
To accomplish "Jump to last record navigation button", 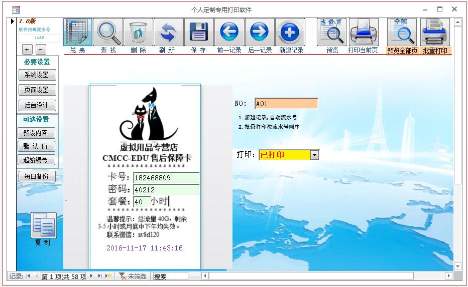I will click(100, 276).
